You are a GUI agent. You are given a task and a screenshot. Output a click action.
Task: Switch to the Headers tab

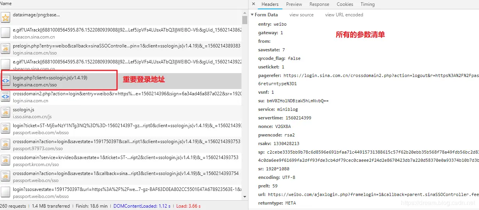click(270, 4)
